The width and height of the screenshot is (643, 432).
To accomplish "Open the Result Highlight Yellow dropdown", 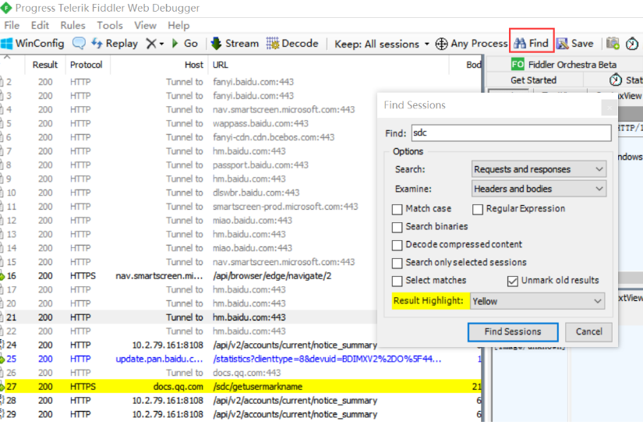I will [x=537, y=301].
